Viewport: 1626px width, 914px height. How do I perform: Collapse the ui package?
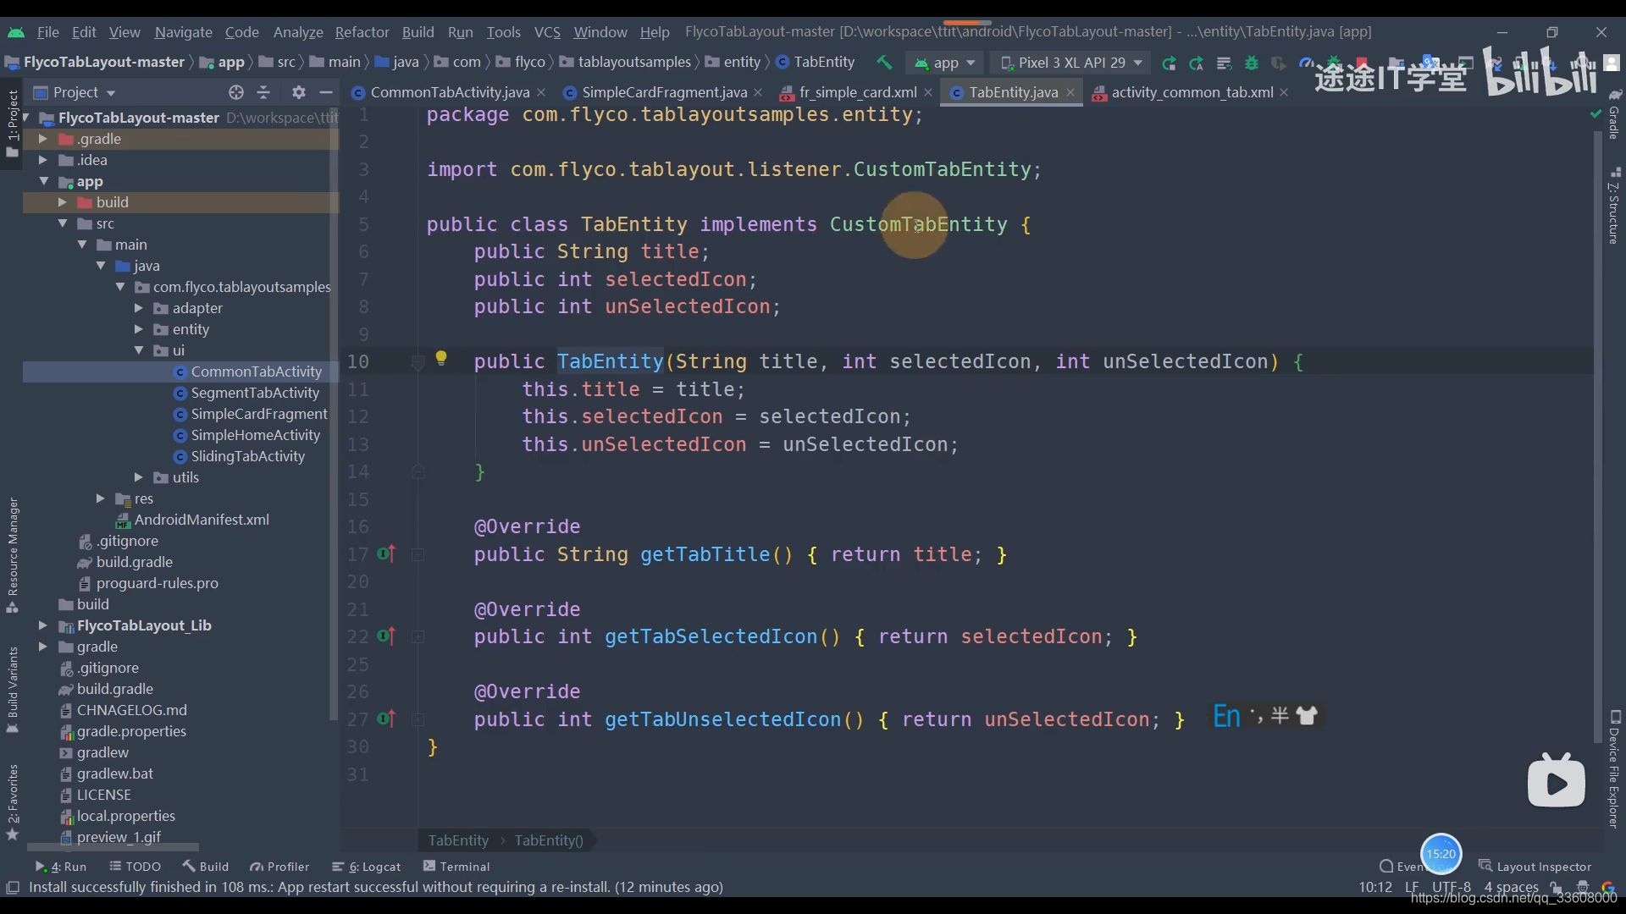[x=138, y=350]
